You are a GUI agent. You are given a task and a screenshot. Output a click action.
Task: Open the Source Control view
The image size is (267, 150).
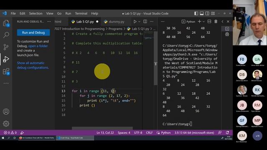click(x=6, y=47)
